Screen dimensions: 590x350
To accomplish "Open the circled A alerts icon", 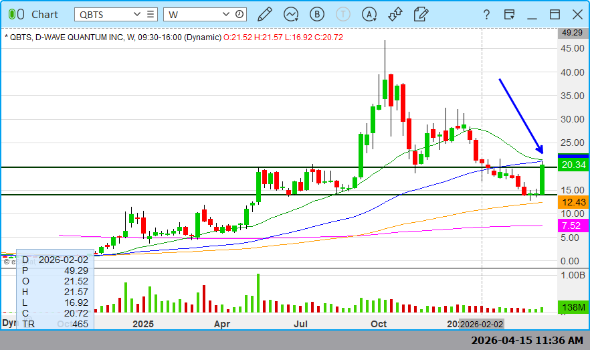I will click(x=369, y=14).
